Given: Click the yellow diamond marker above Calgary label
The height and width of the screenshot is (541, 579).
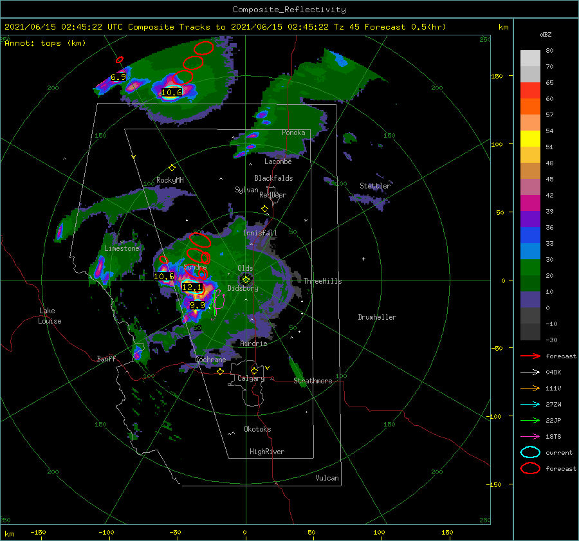Looking at the screenshot, I should pos(254,371).
